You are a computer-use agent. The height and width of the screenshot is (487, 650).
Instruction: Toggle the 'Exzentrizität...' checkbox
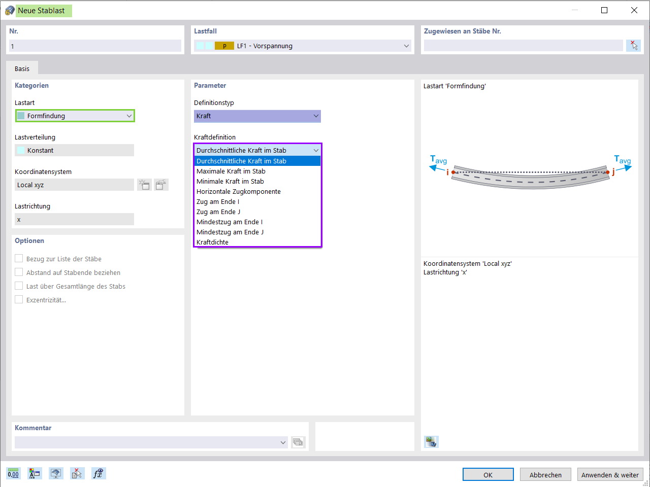[19, 299]
